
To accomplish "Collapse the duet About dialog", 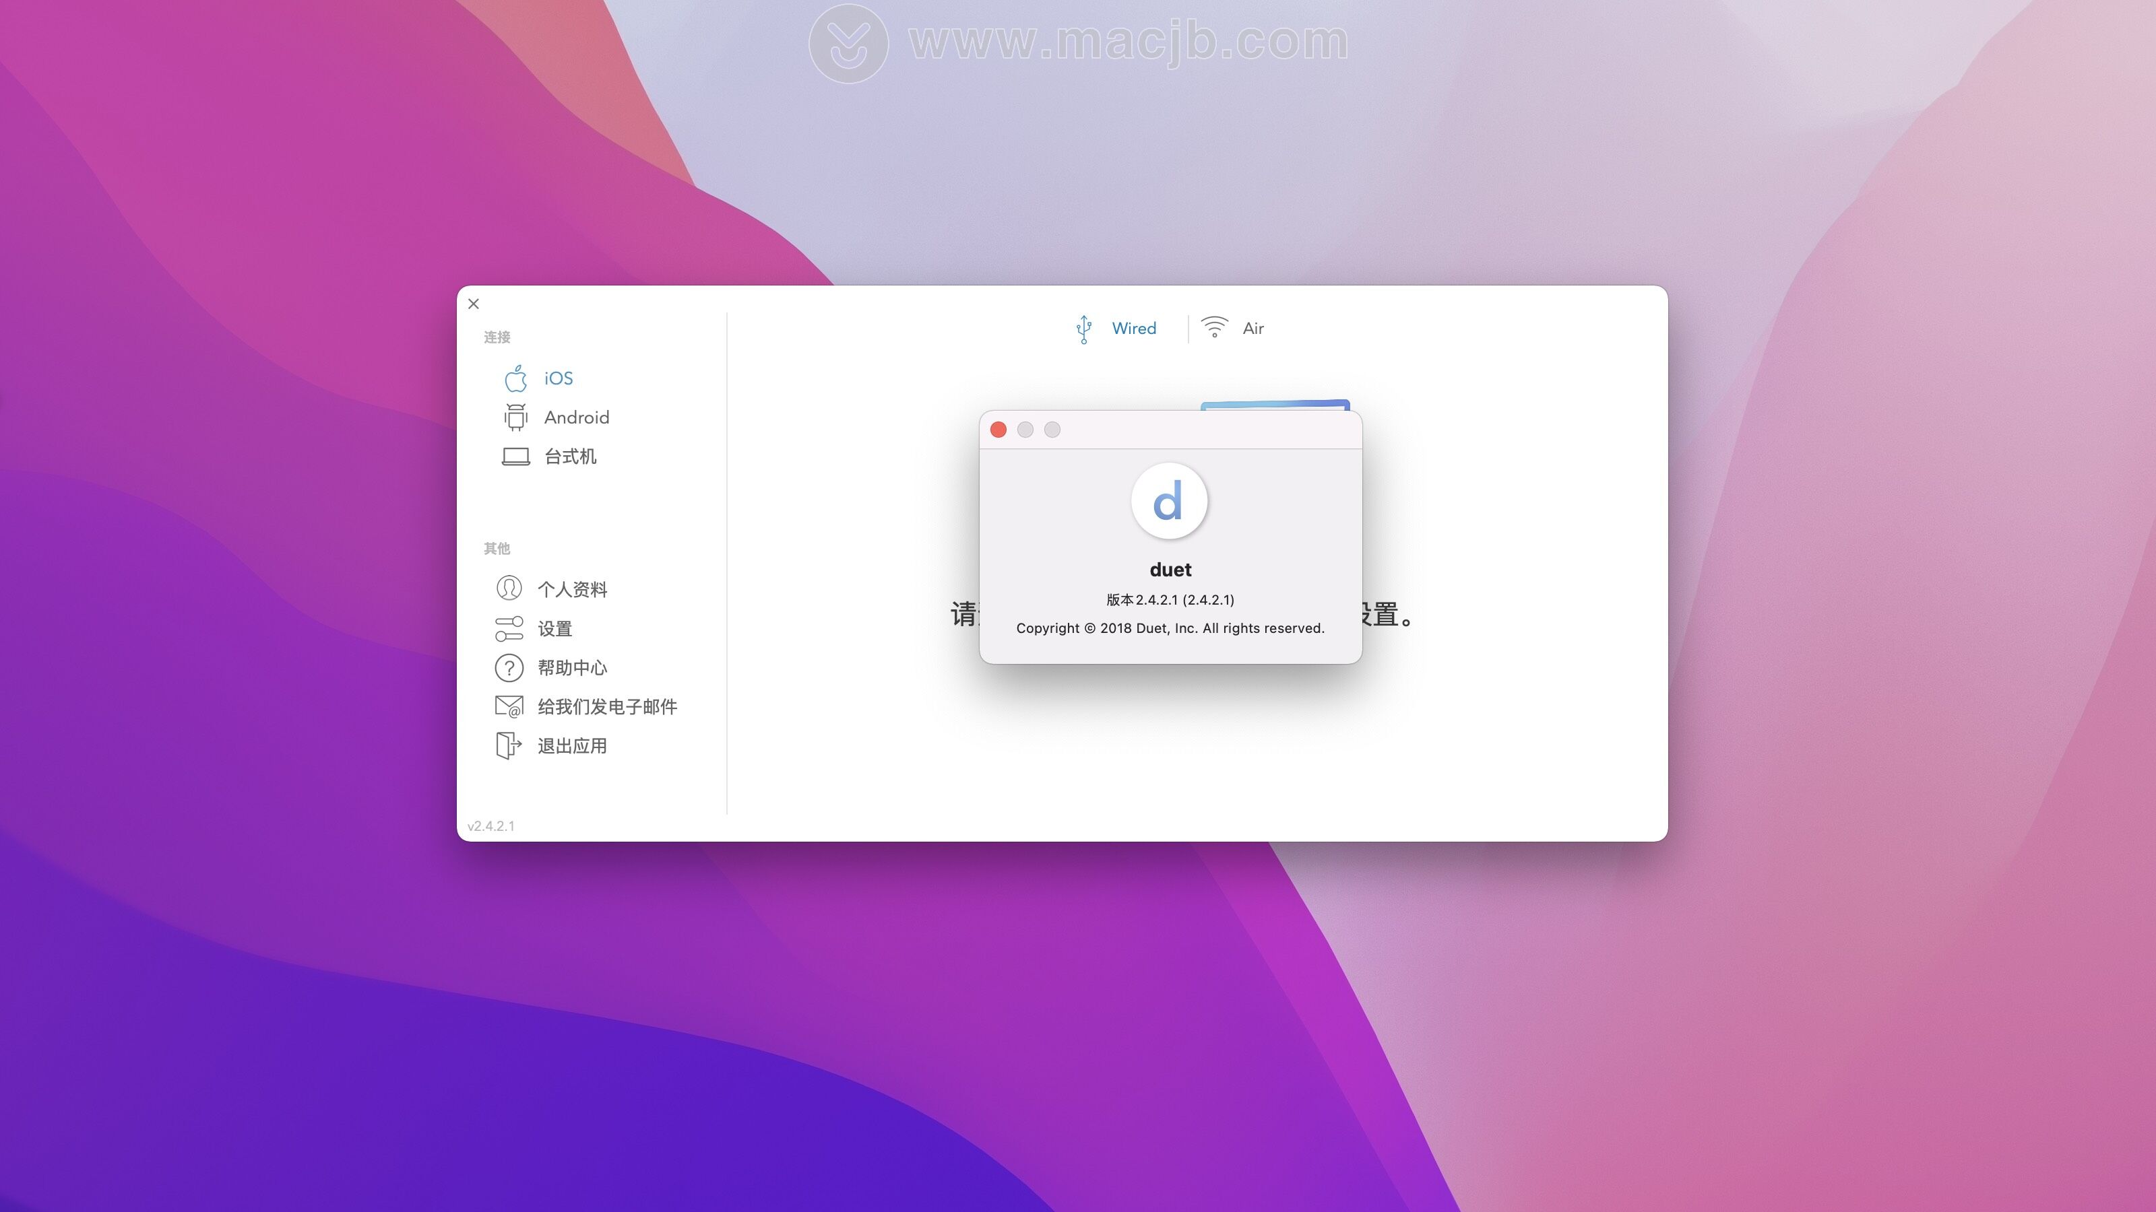I will (1001, 429).
